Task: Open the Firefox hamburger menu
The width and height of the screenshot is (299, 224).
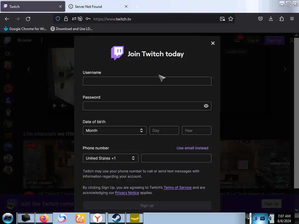Action: [292, 19]
